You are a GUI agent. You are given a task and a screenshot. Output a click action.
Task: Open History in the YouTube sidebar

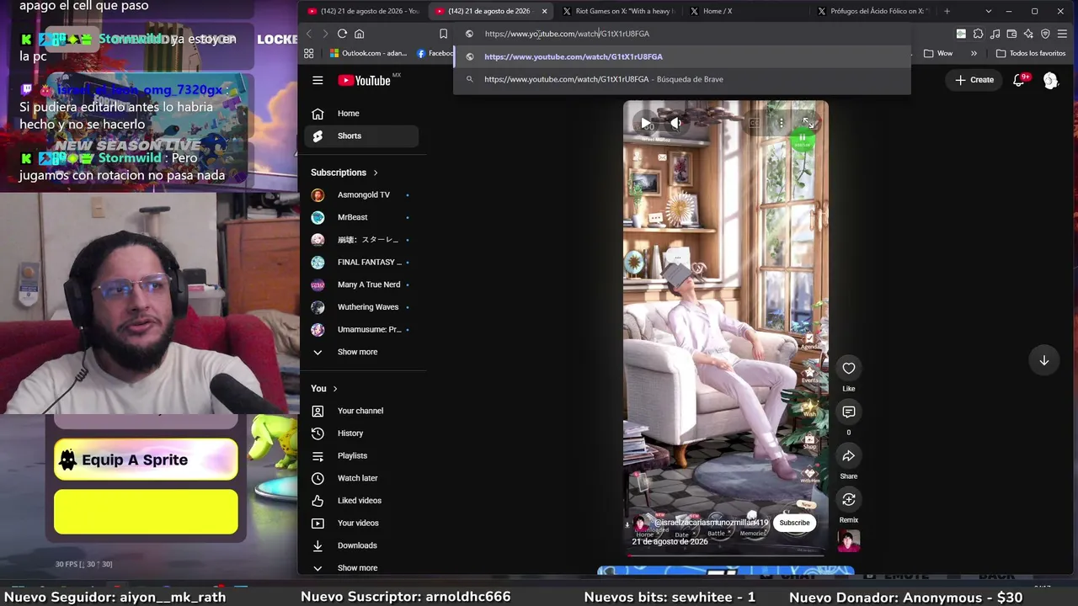pos(360,433)
